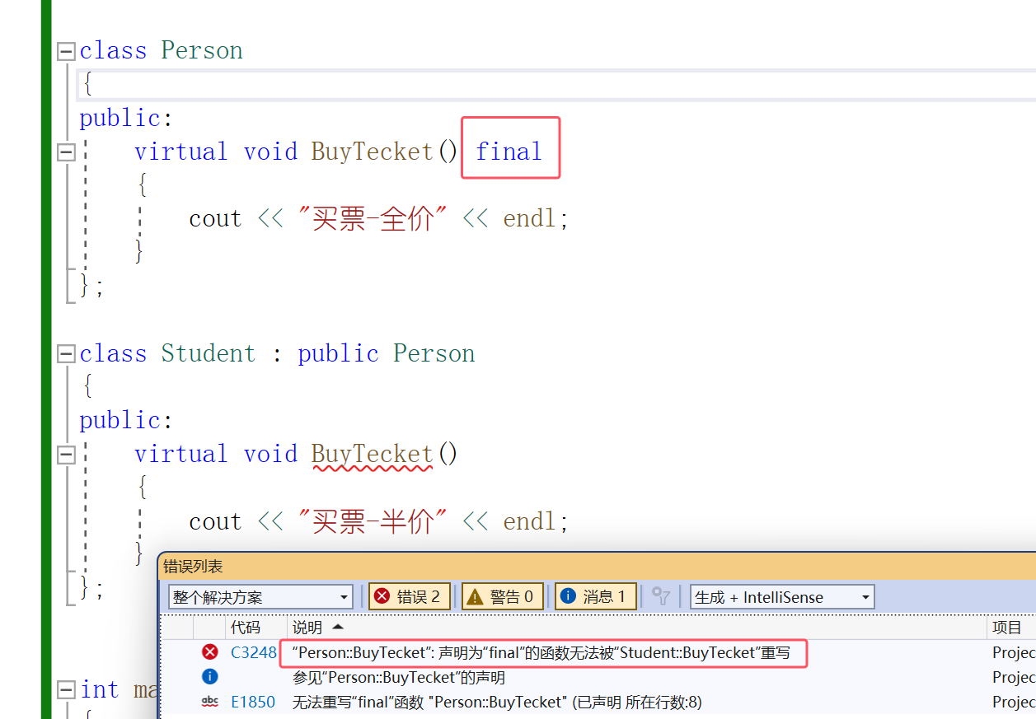Screen dimensions: 1036x719
Task: Toggle the 警告 0 filter button
Action: pos(503,597)
